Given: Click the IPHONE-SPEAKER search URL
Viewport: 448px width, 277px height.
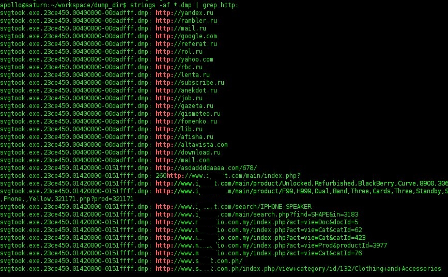Looking at the screenshot, I should [x=234, y=206].
